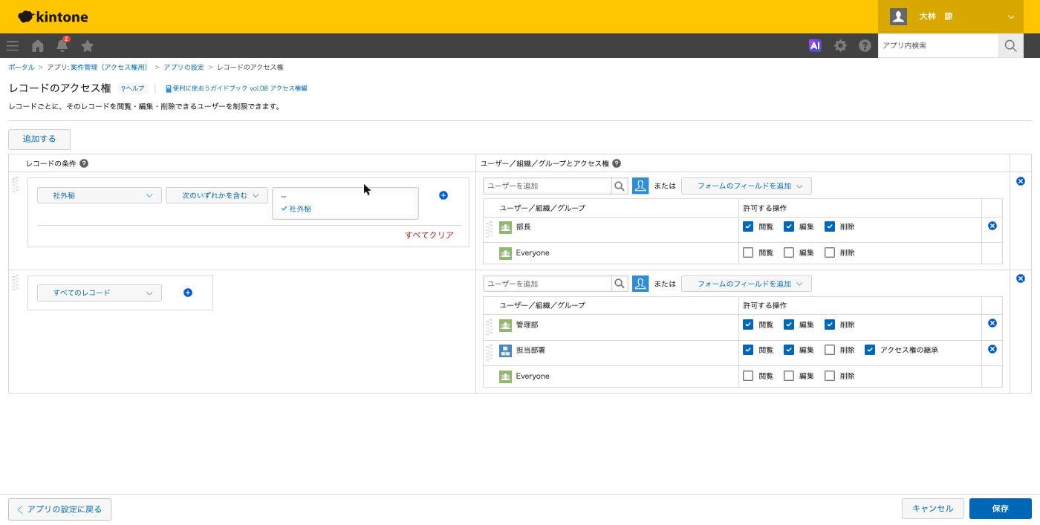This screenshot has width=1040, height=525.
Task: Open the settings gear in the header
Action: pyautogui.click(x=840, y=45)
